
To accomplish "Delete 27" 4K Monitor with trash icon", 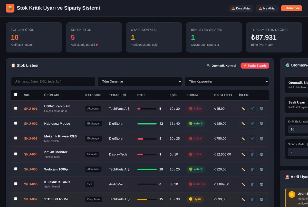I will point(261,154).
